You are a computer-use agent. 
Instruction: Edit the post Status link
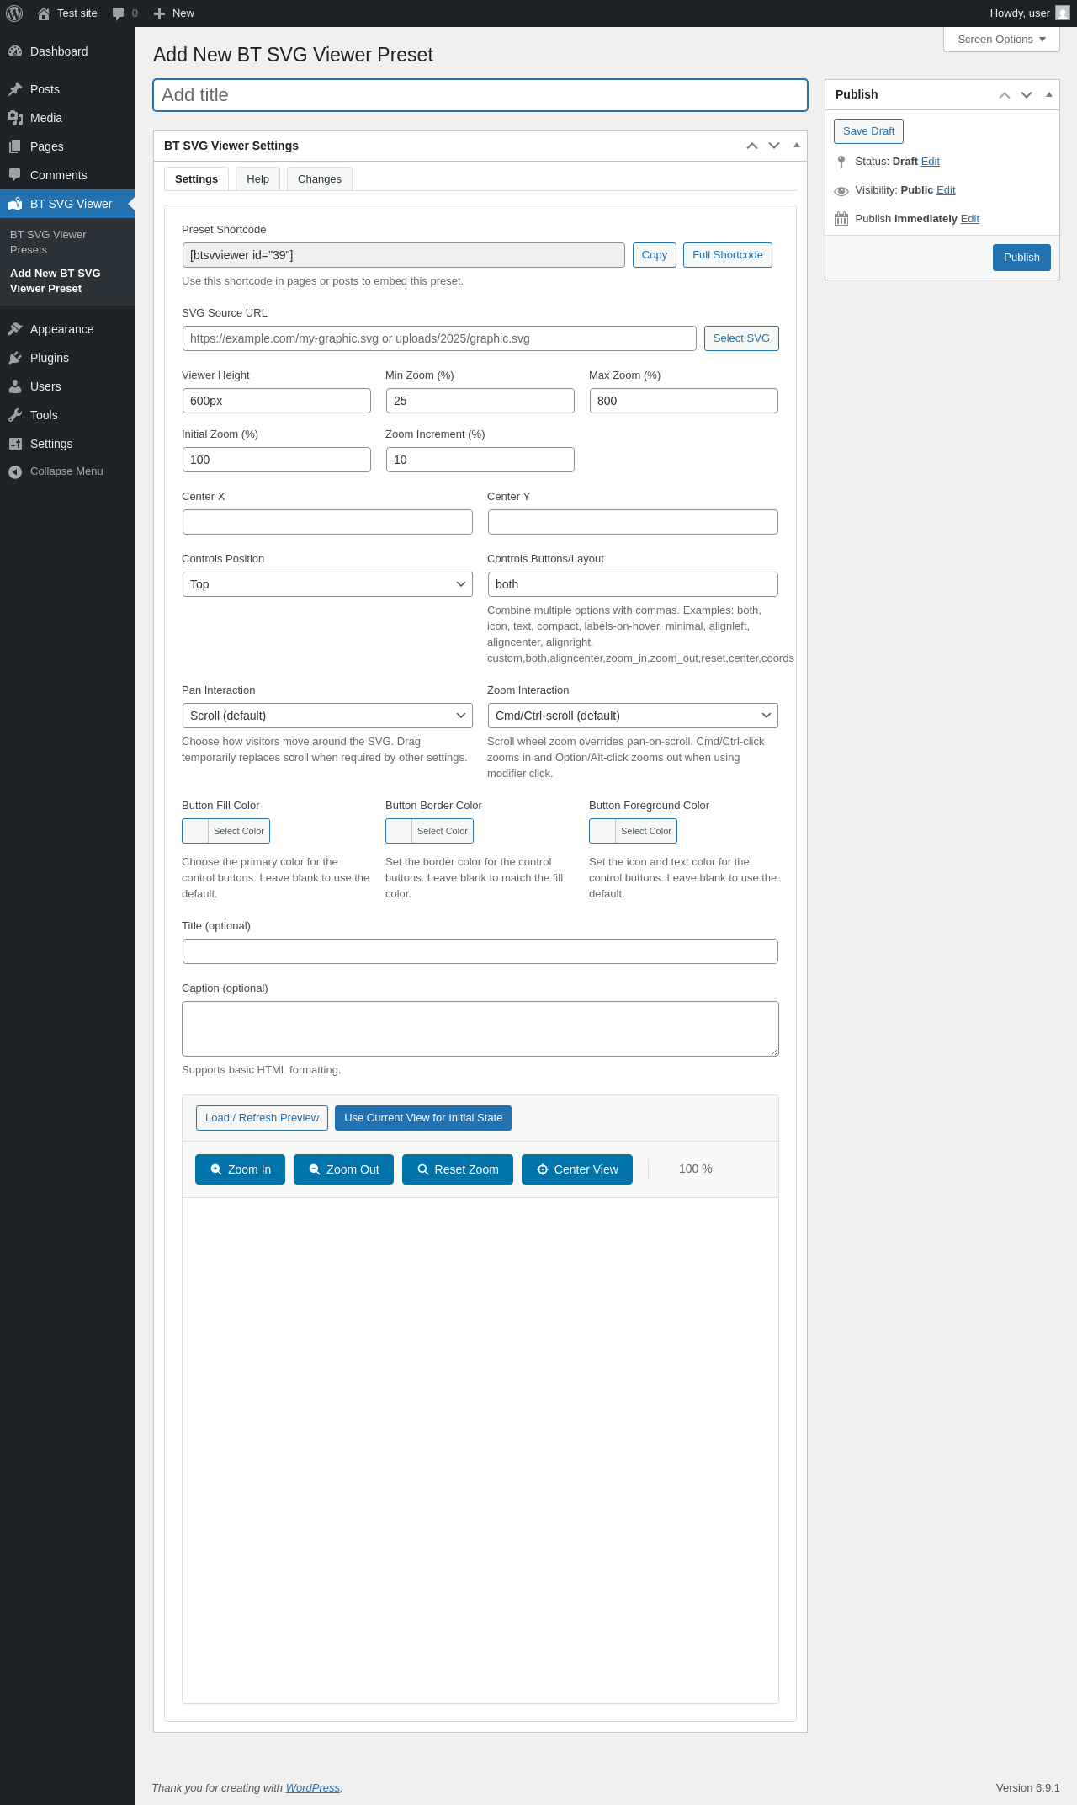coord(931,162)
